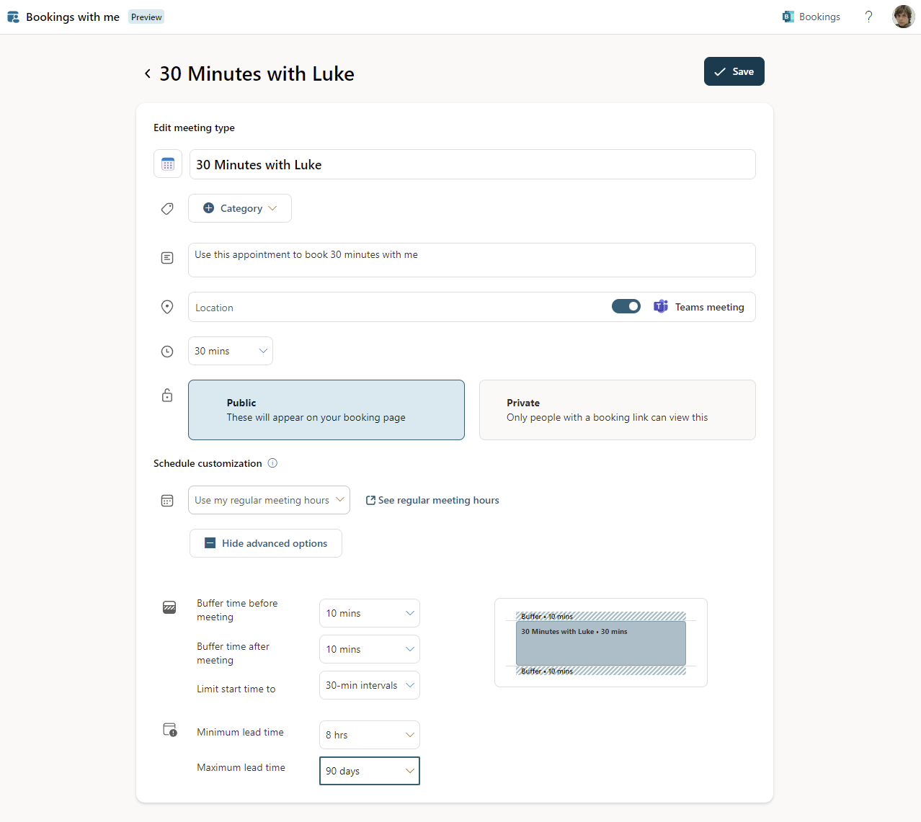Open See regular meeting hours link
Screen dimensions: 921x822
point(432,500)
